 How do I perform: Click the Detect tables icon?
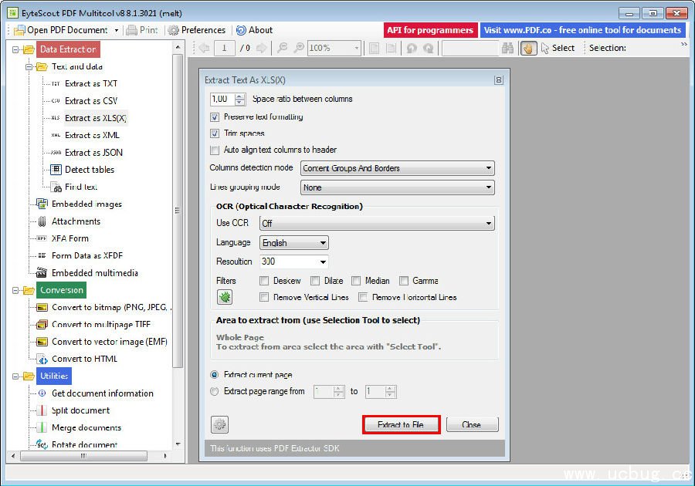(x=56, y=170)
